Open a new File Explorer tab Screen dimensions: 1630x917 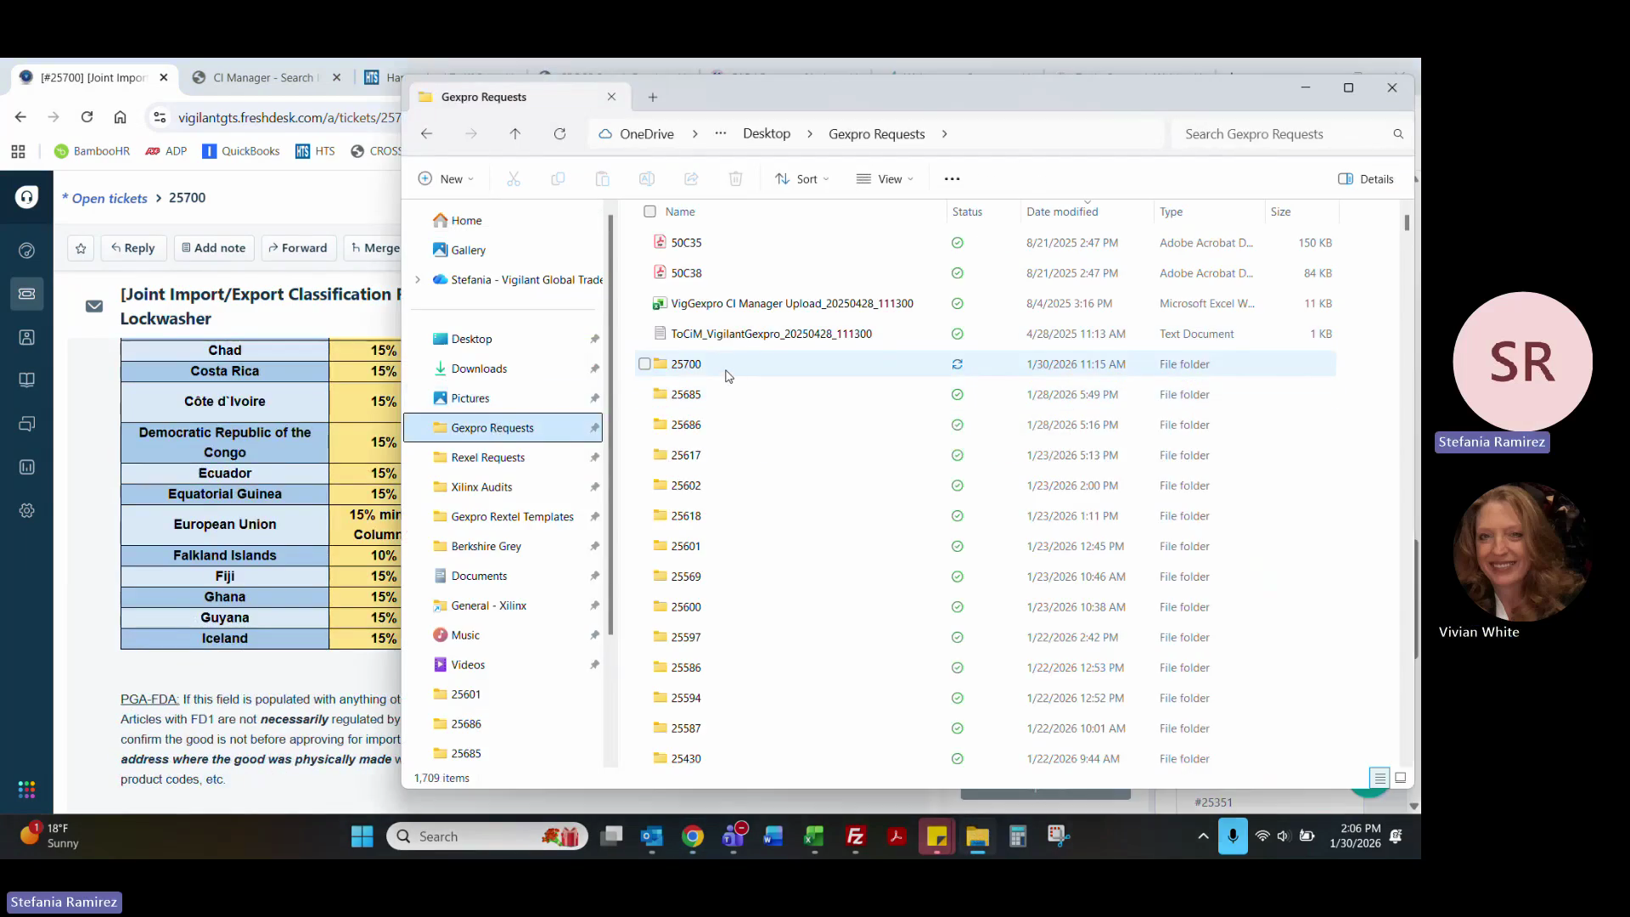point(653,98)
